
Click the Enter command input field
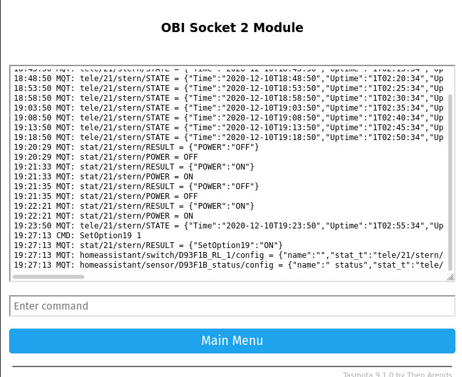[x=232, y=306]
